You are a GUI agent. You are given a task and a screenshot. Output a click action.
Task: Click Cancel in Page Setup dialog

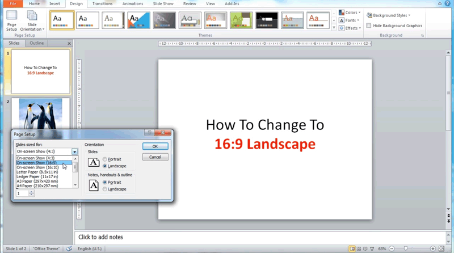click(155, 157)
